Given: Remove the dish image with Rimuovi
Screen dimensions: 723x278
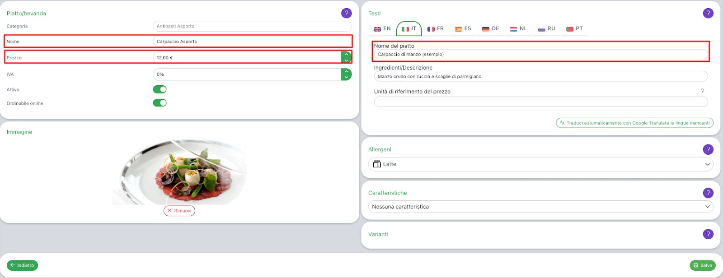Looking at the screenshot, I should pos(179,211).
